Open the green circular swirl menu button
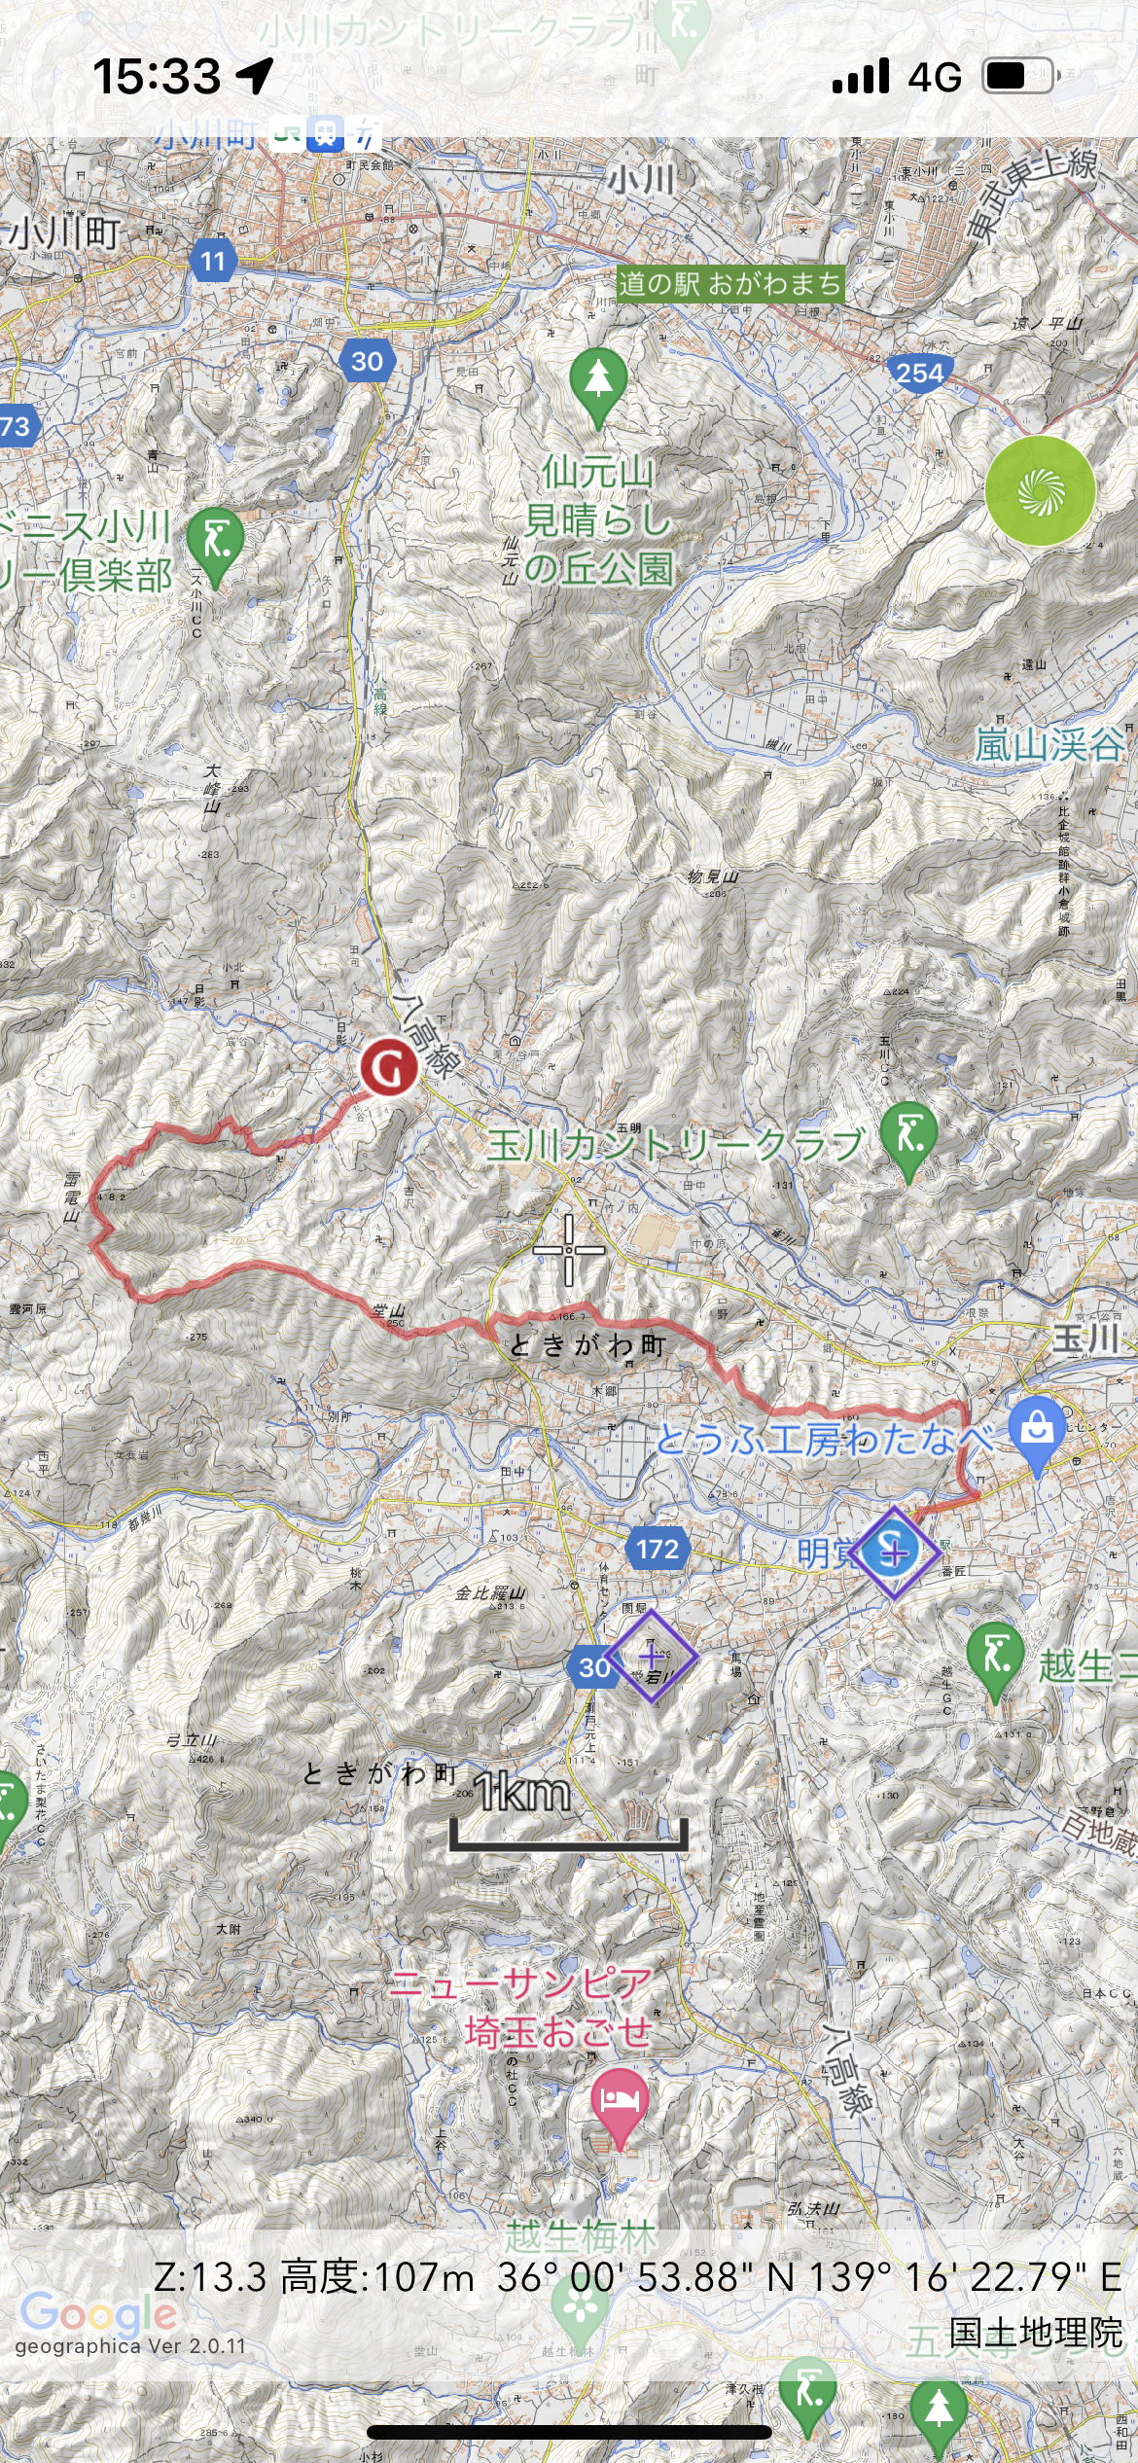The width and height of the screenshot is (1138, 2463). tap(1040, 491)
